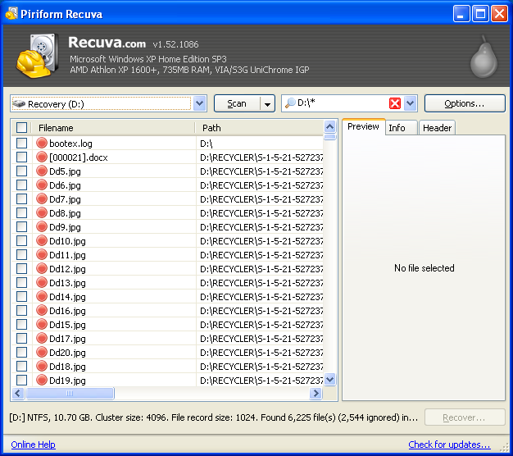513x456 pixels.
Task: Maximize the Piriform Recuva window
Action: (x=480, y=14)
